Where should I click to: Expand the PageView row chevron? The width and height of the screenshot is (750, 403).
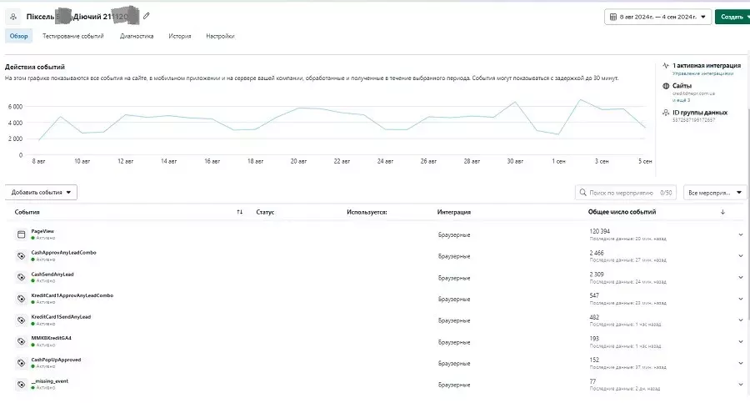[x=741, y=234]
